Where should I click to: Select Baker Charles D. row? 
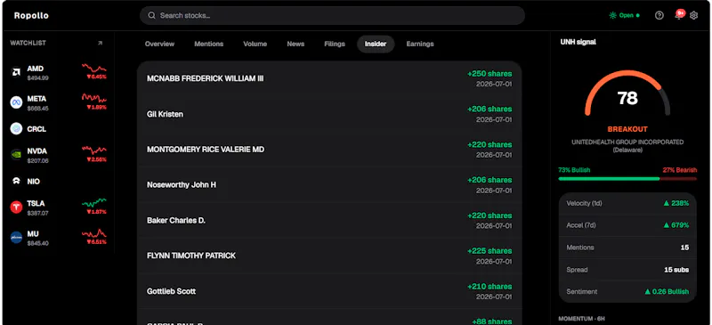pyautogui.click(x=329, y=221)
